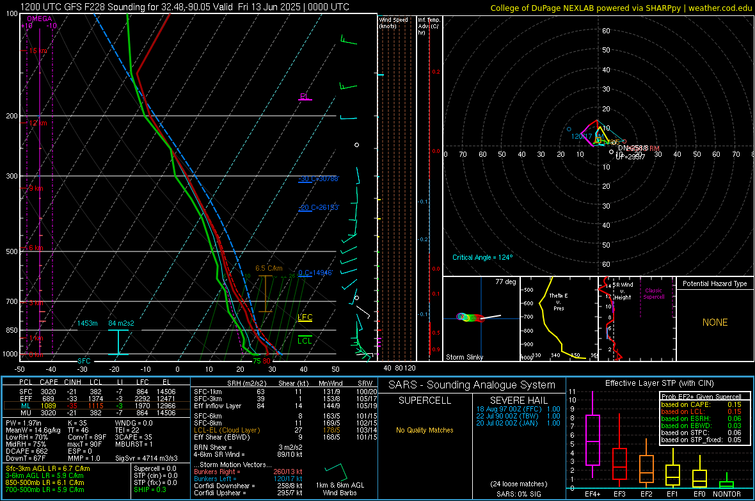755x501 pixels.
Task: Select the MU parcel row
Action: pos(97,413)
